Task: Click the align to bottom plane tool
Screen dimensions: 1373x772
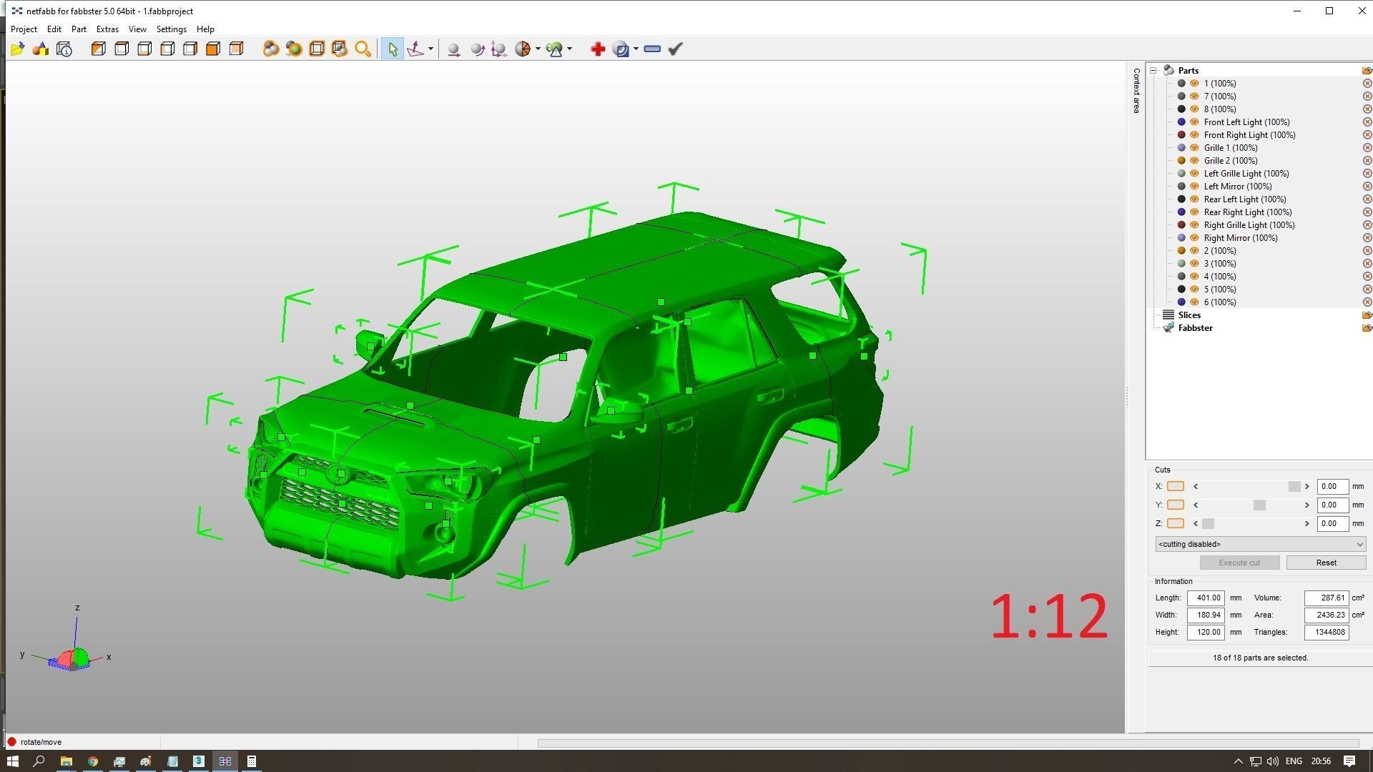Action: pos(415,49)
